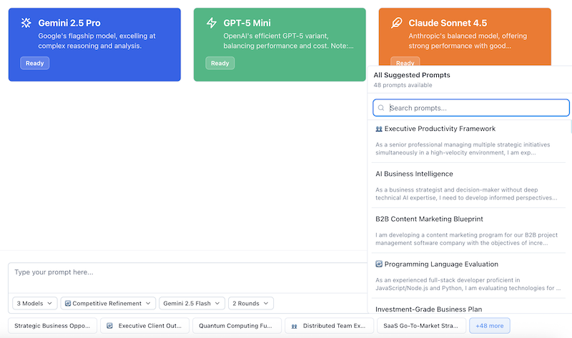Click the Gemini 2.5 Pro sparkle icon
This screenshot has height=338, width=572.
click(26, 23)
